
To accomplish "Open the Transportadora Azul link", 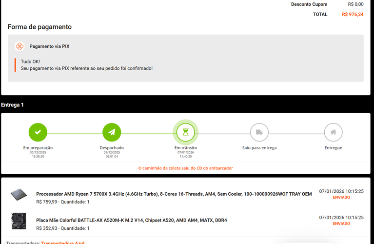I will pos(63,243).
